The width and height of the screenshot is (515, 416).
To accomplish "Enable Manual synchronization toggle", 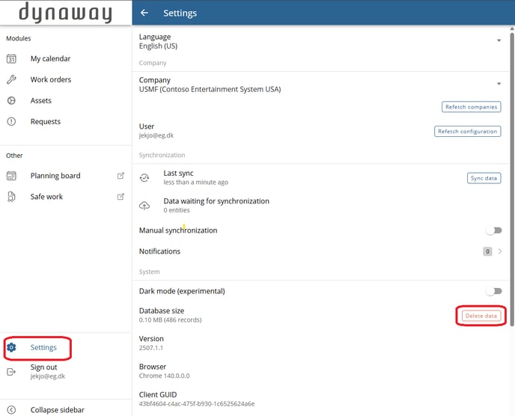I will tap(493, 230).
